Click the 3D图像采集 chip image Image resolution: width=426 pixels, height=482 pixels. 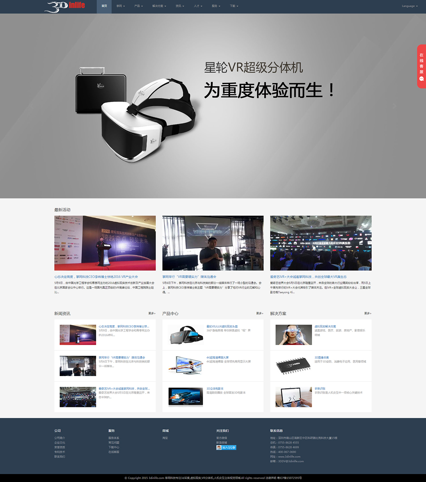(293, 366)
